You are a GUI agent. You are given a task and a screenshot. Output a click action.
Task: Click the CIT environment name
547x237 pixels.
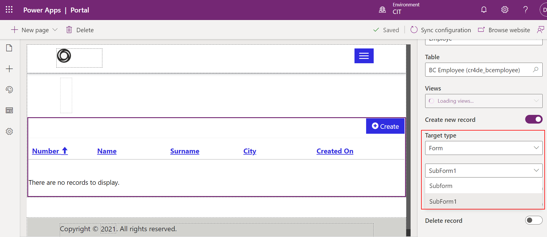coord(397,12)
